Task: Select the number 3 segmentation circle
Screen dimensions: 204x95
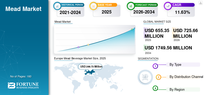Action: 155,88
